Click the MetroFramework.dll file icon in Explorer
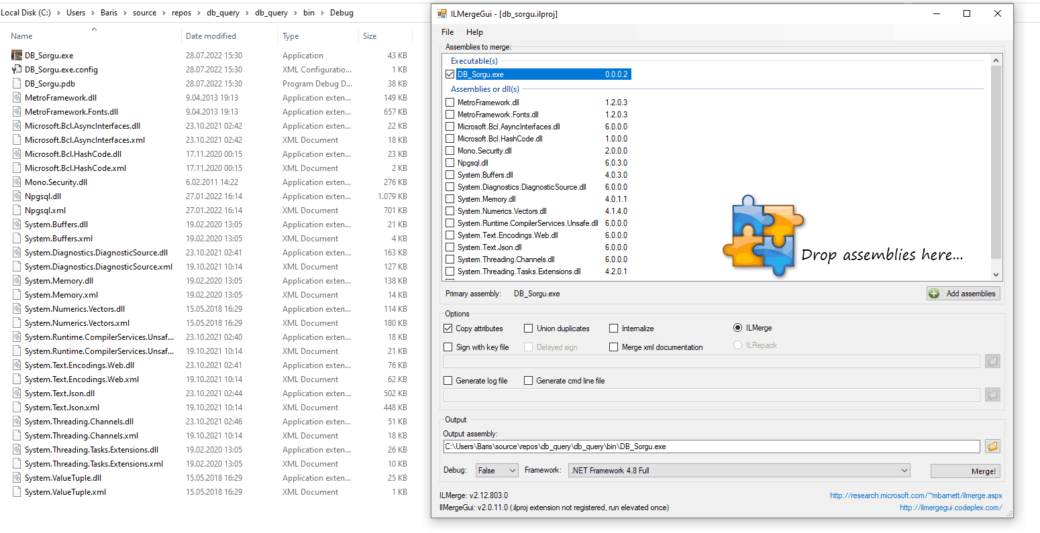The width and height of the screenshot is (1040, 533). [17, 97]
